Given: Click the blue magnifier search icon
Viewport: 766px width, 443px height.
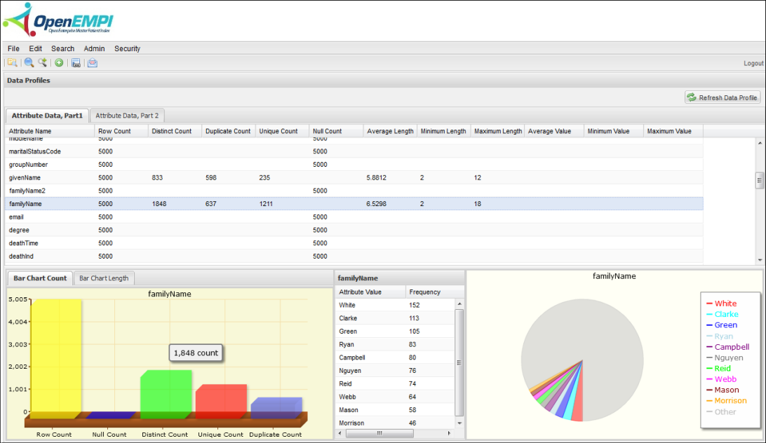Looking at the screenshot, I should pyautogui.click(x=29, y=62).
